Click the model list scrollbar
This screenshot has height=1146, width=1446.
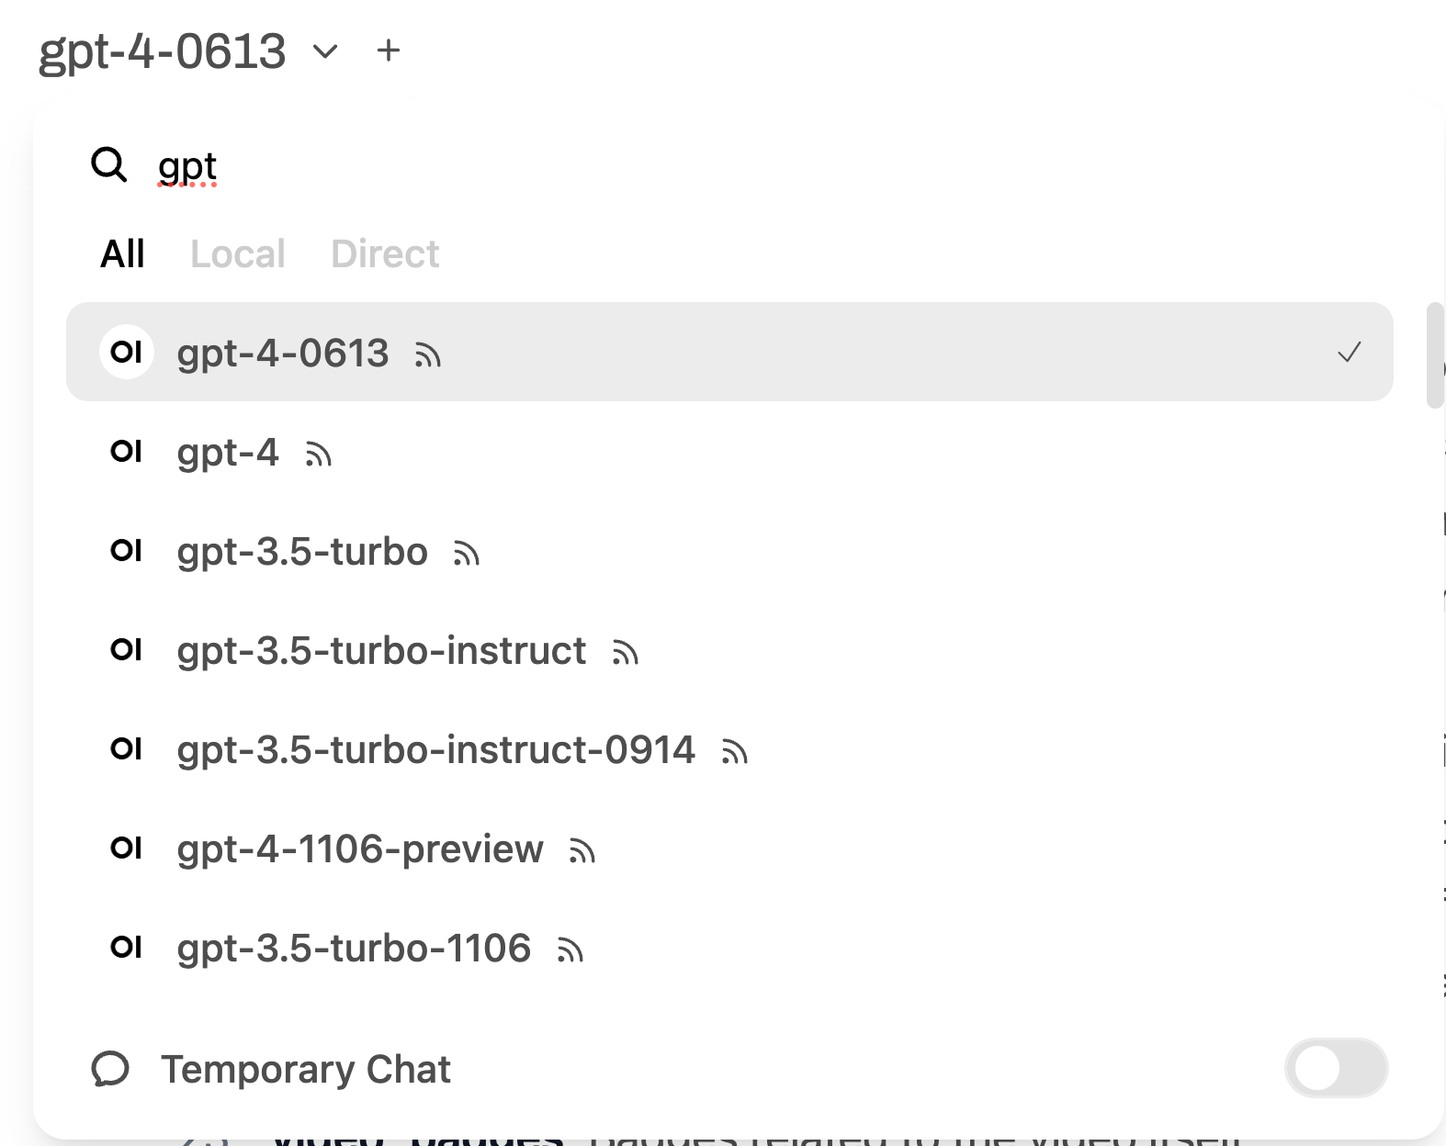1434,354
